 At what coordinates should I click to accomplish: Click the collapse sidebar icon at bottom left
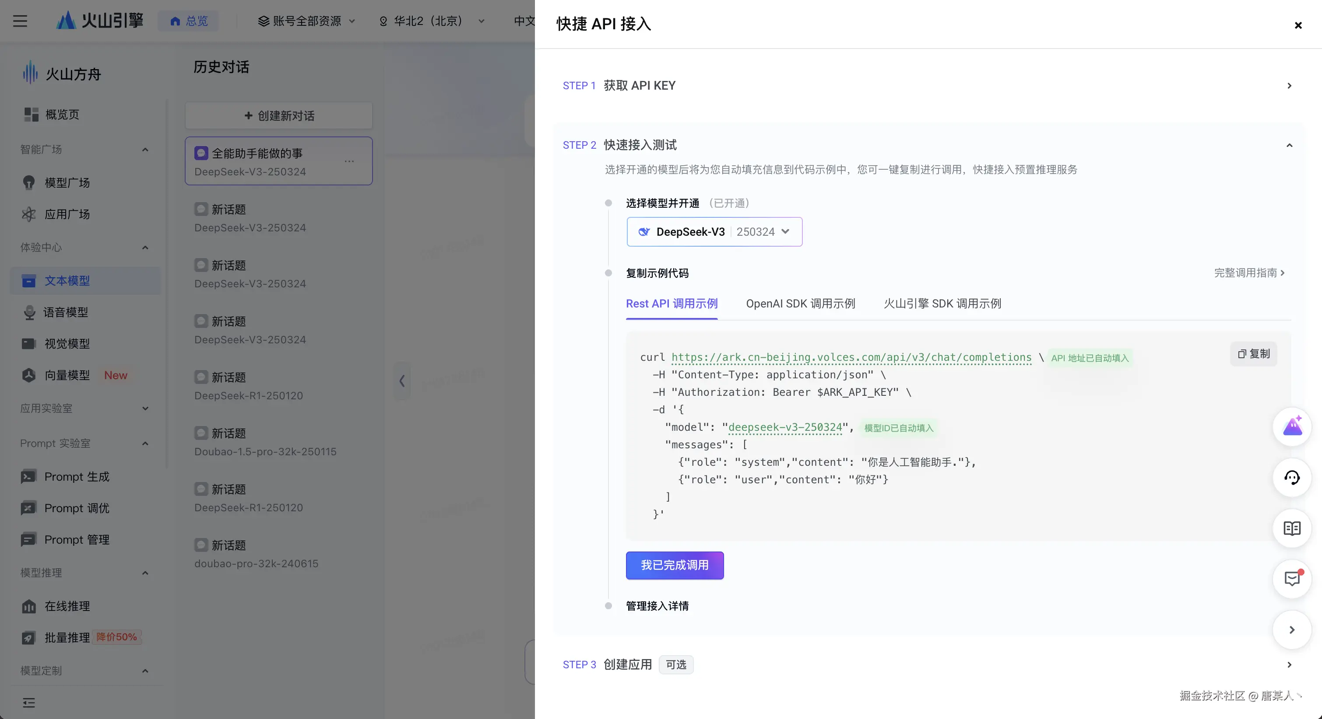pos(29,702)
